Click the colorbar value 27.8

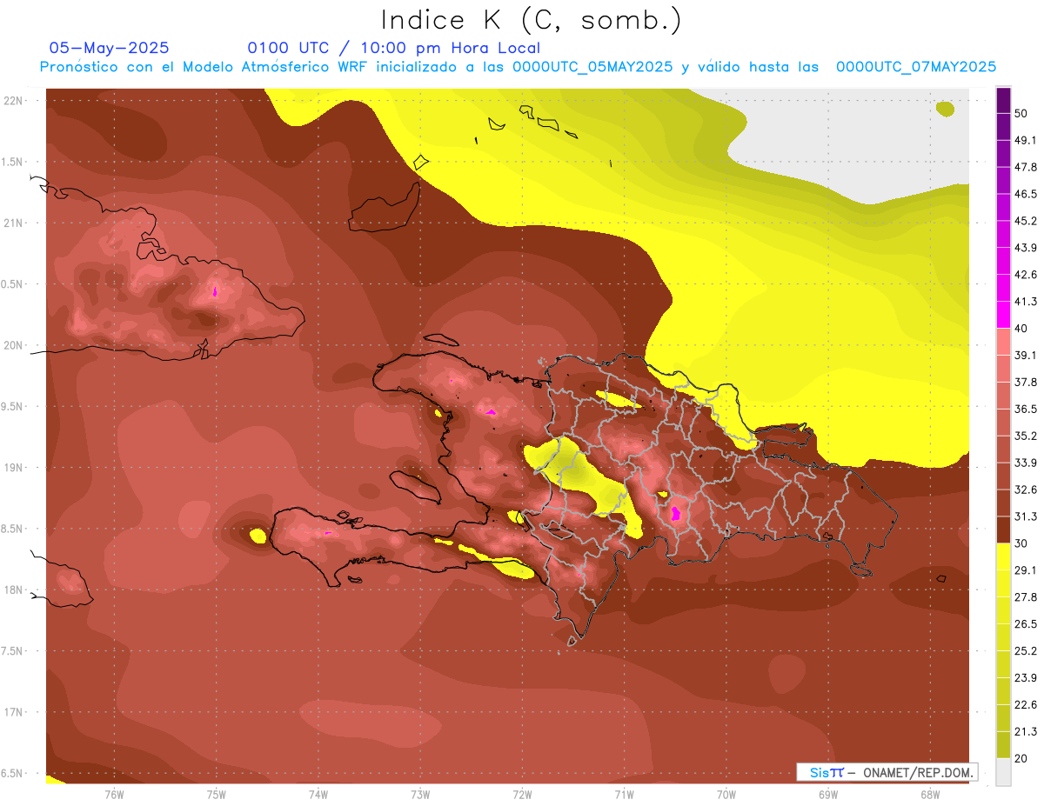pyautogui.click(x=1027, y=597)
